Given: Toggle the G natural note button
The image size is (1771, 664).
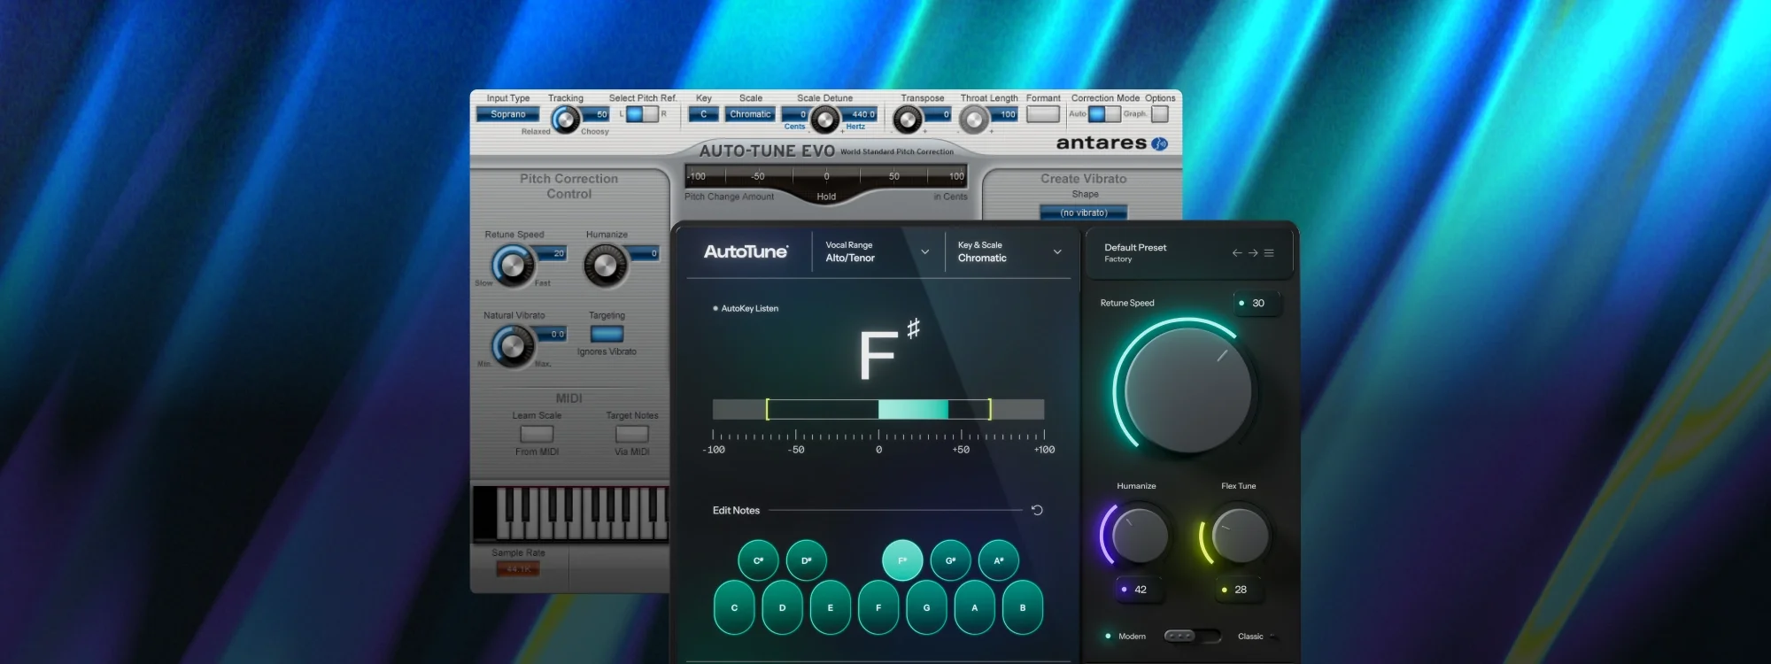Looking at the screenshot, I should [x=926, y=607].
